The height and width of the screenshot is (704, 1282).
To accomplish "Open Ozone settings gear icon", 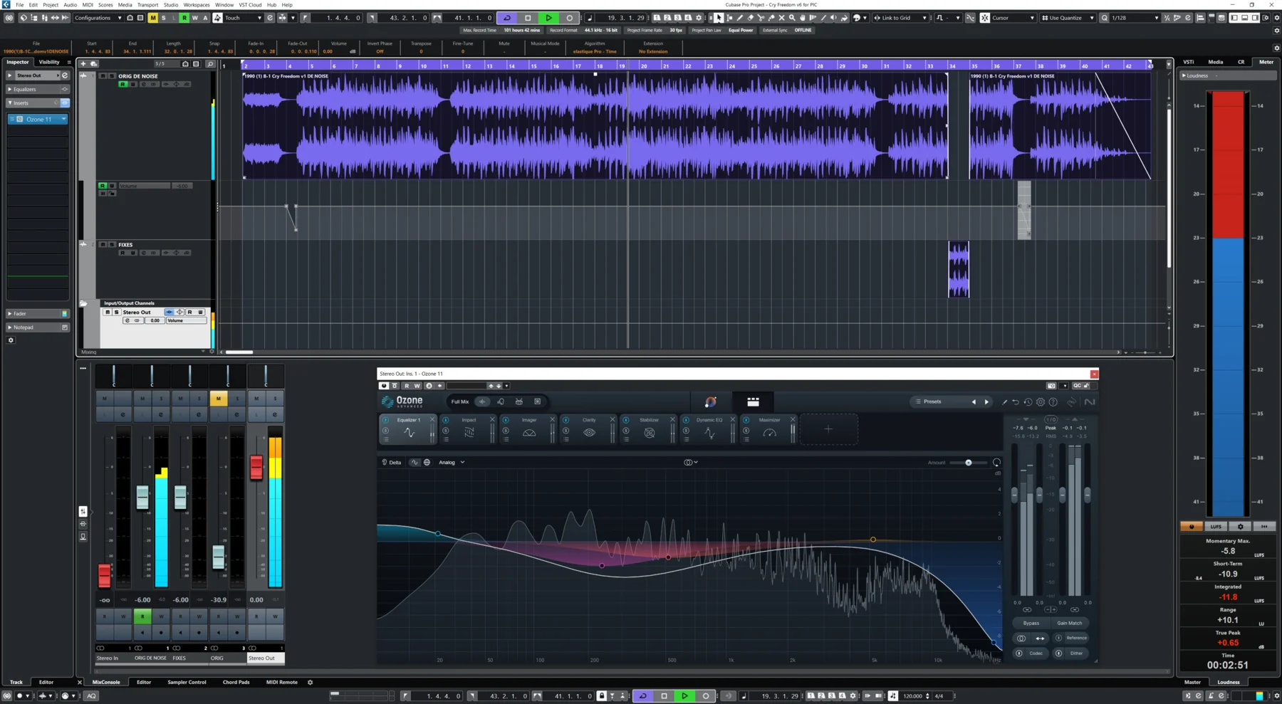I will click(x=1041, y=401).
